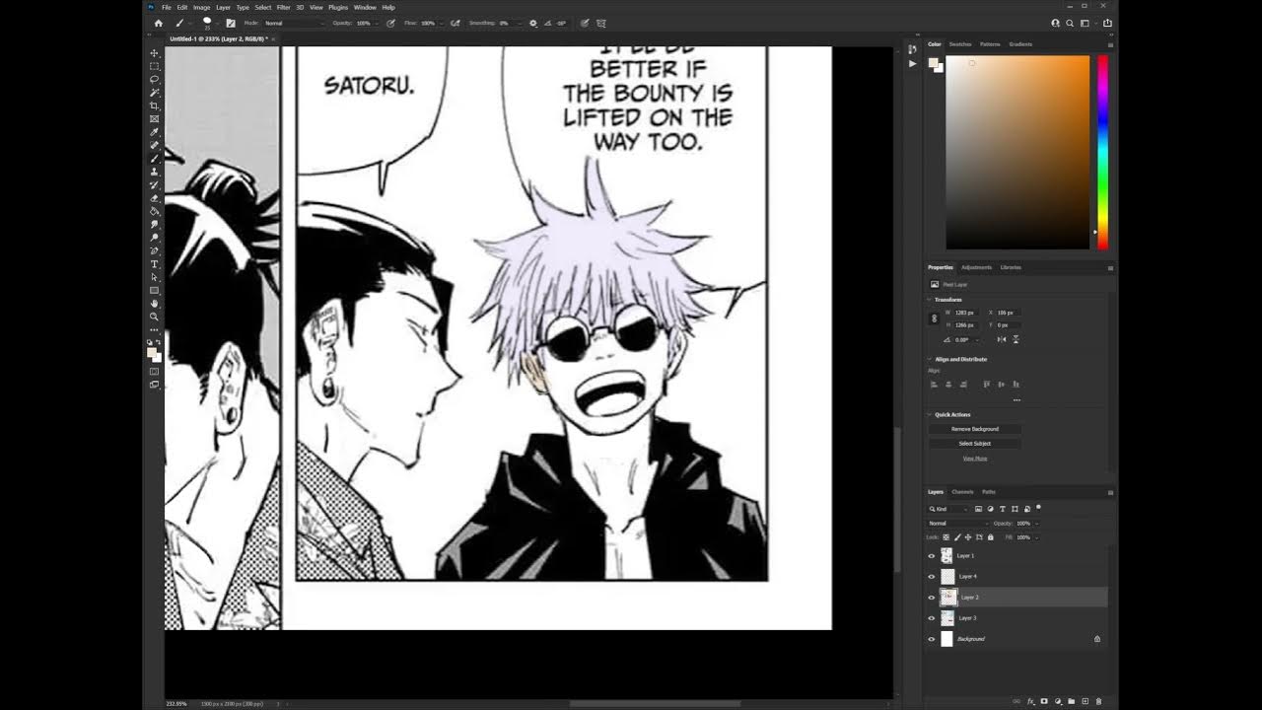Select the Horizontal Type tool
The image size is (1262, 710).
(x=154, y=264)
